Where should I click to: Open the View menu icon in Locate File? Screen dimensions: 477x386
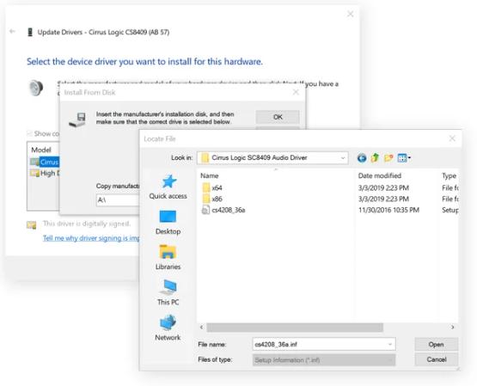point(404,158)
